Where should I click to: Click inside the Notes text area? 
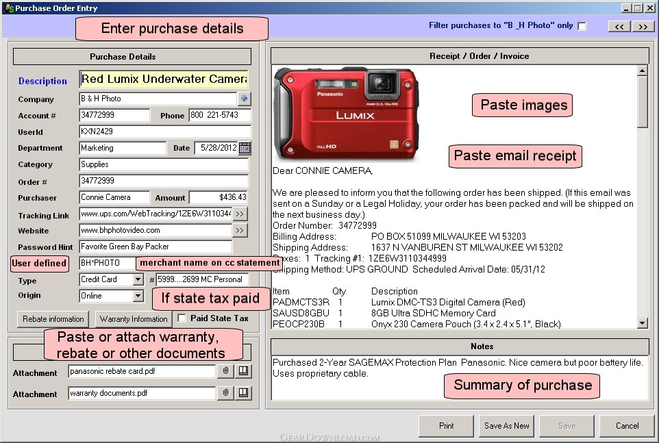pyautogui.click(x=460, y=377)
